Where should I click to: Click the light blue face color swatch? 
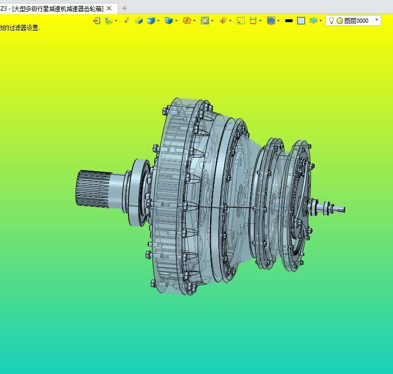[301, 21]
